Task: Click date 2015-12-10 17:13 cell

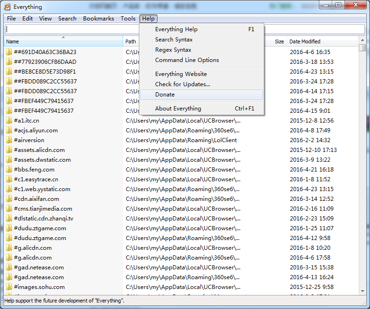Action: 313,150
